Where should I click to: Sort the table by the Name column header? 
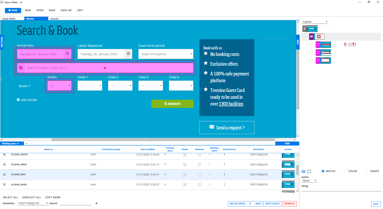49,149
